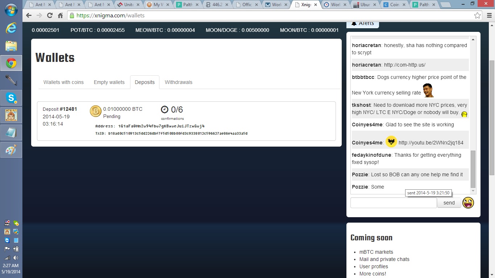Screen dimensions: 495x278
Task: Open Windows Explorer folder icon in taskbar
Action: [x=11, y=46]
